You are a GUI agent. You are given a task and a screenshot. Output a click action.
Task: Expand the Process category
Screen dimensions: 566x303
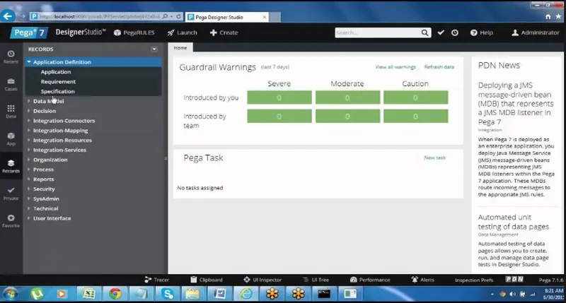(29, 170)
